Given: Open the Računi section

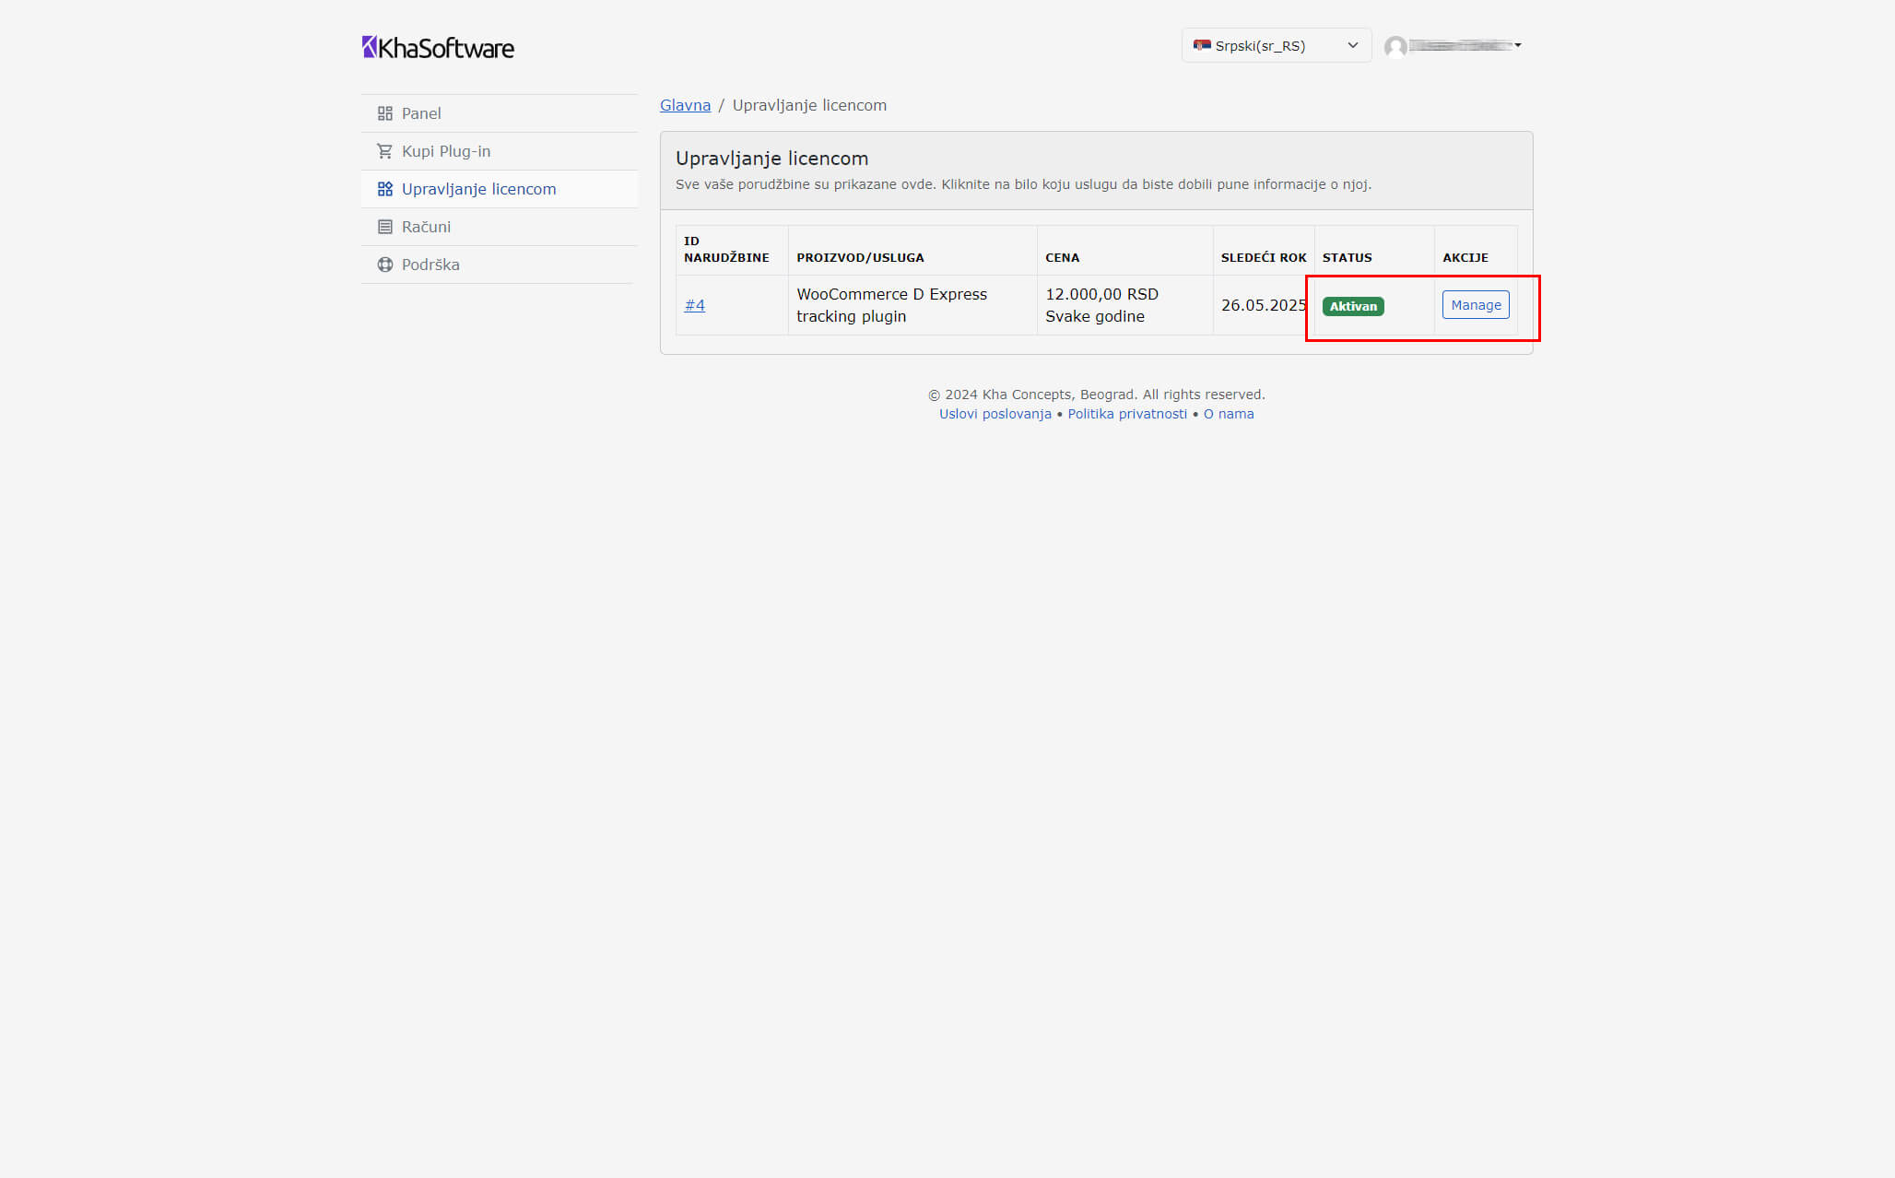Looking at the screenshot, I should [x=499, y=227].
